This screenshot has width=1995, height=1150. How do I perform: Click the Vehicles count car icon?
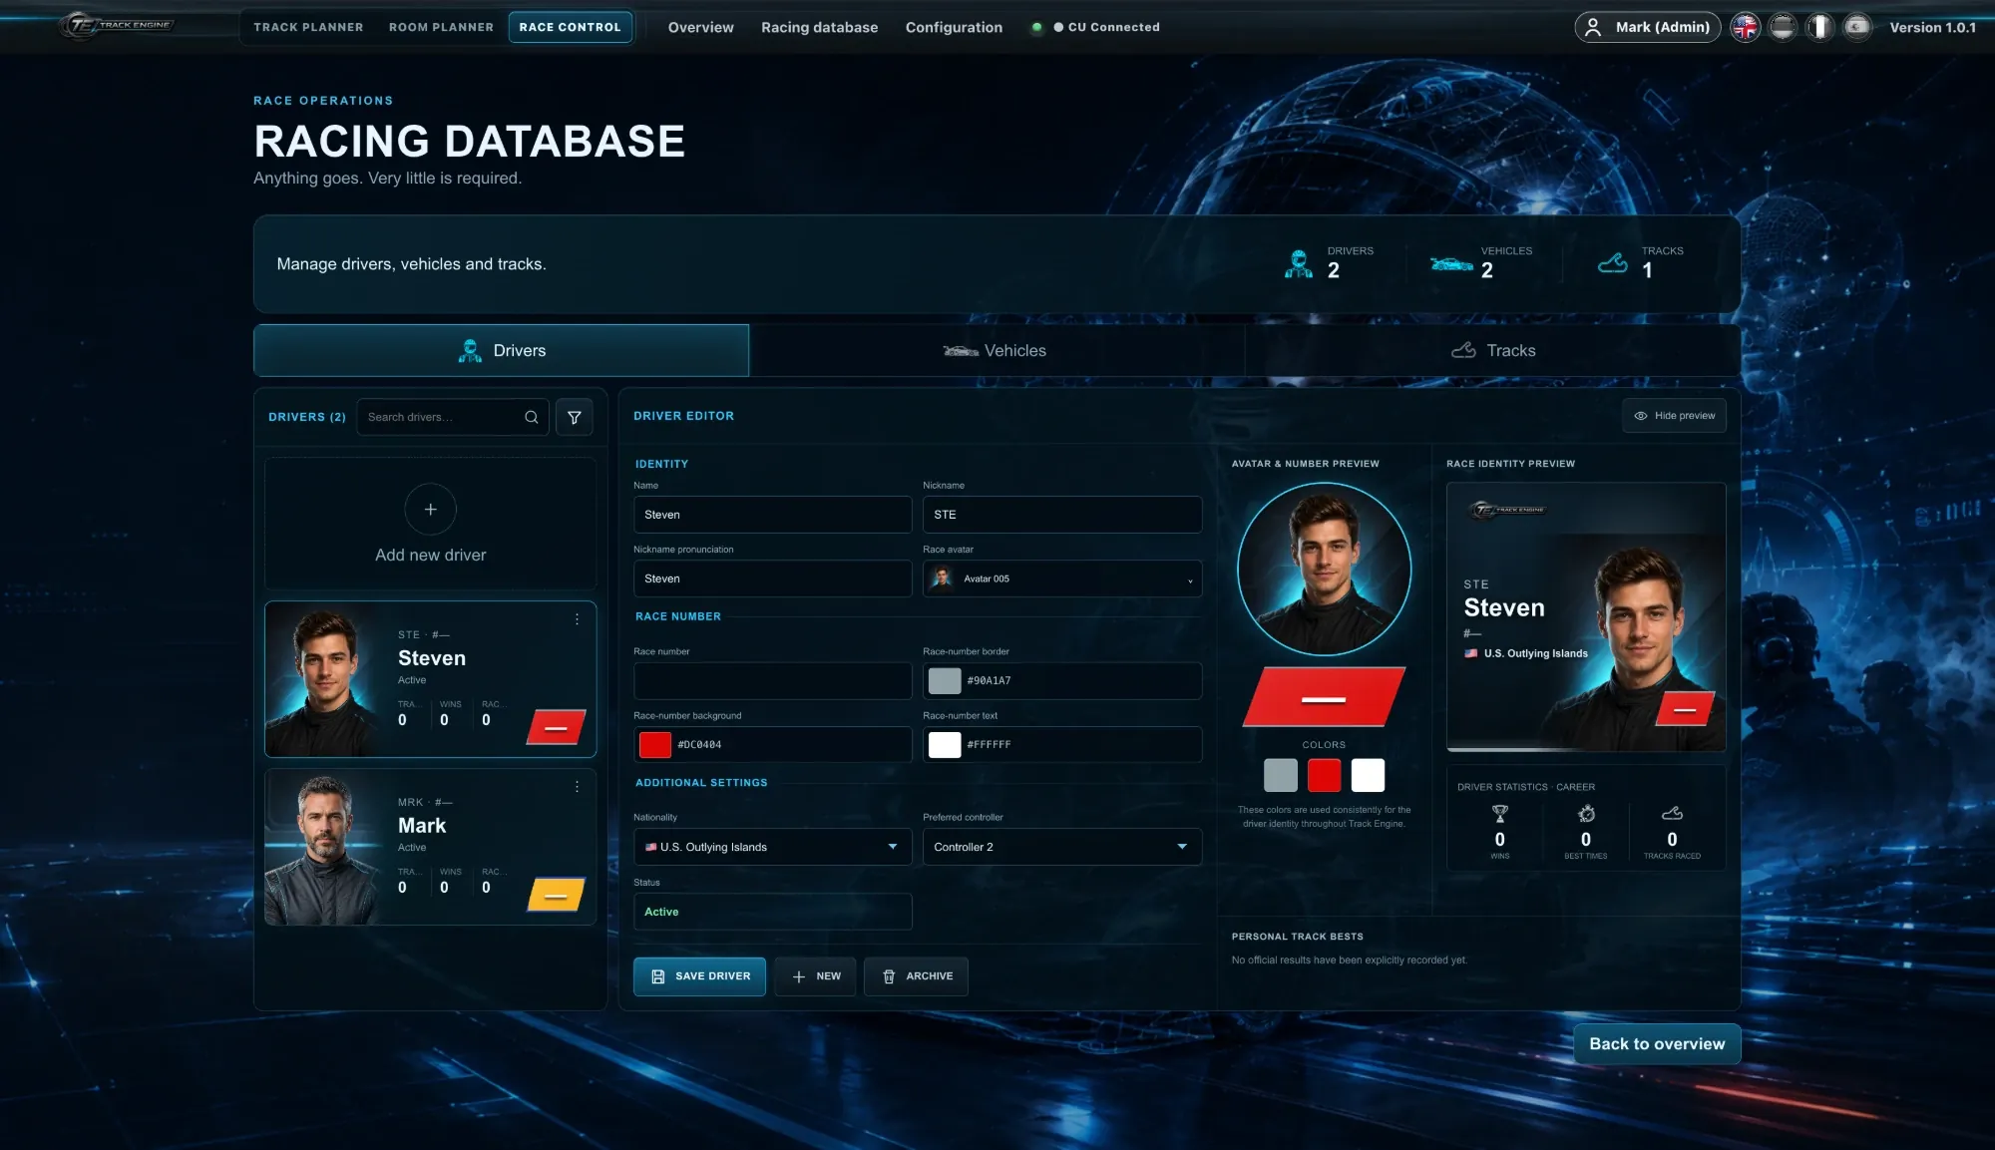point(1451,264)
